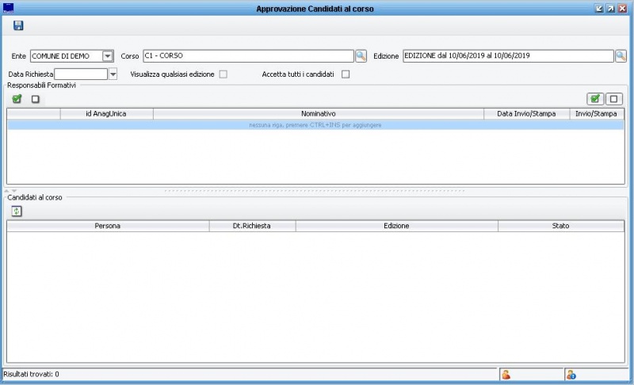Select all Responsabili Formativi with green check icon
Screen dimensions: 634x385
pos(17,99)
